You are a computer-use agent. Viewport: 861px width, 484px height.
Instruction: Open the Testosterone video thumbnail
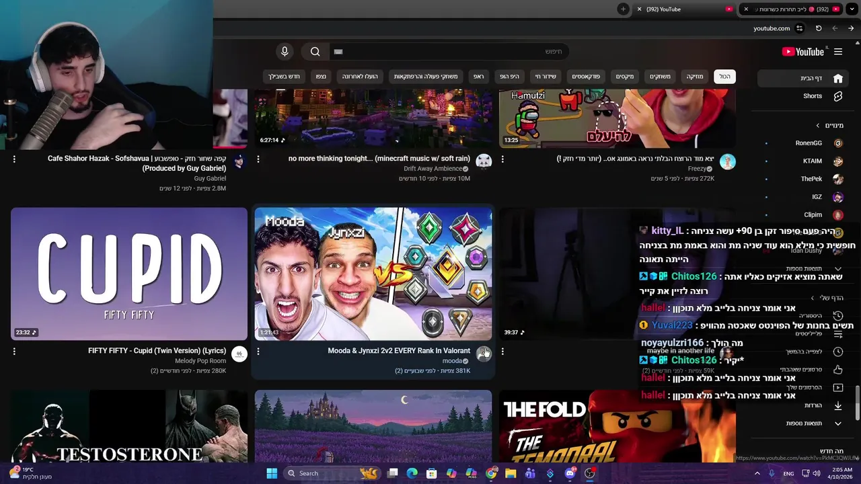[x=129, y=426]
